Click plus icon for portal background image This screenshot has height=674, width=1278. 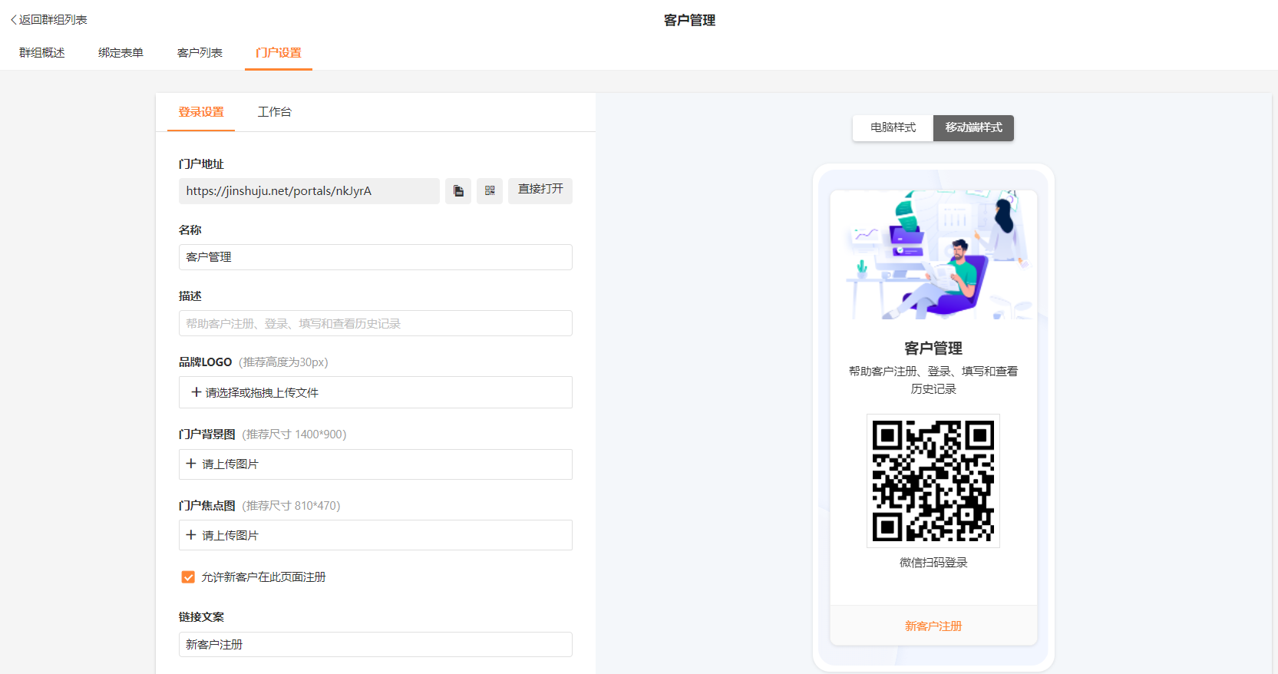click(191, 464)
